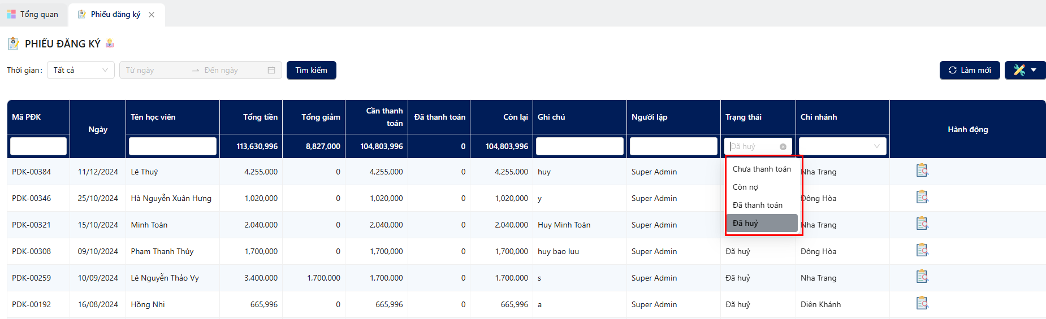Clear the Trạng thái filter with x icon

[x=783, y=147]
